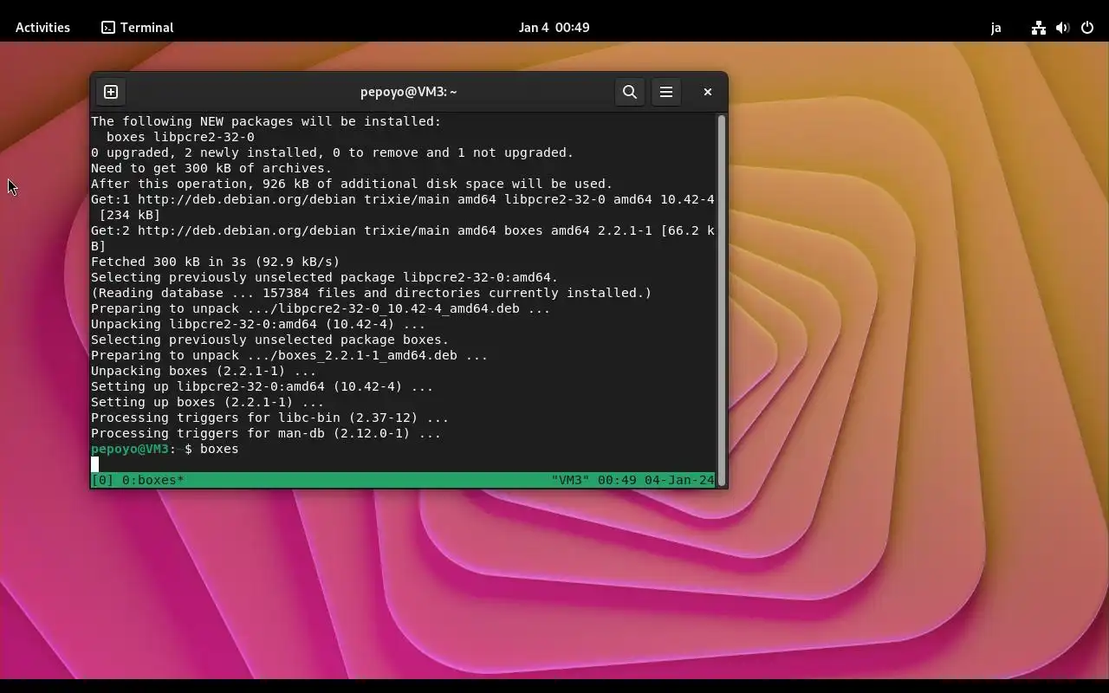
Task: Click the network status icon
Action: pyautogui.click(x=1038, y=28)
